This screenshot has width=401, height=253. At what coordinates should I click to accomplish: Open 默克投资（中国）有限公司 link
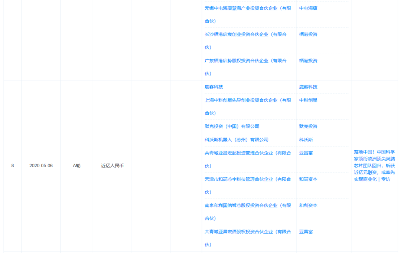pos(232,126)
